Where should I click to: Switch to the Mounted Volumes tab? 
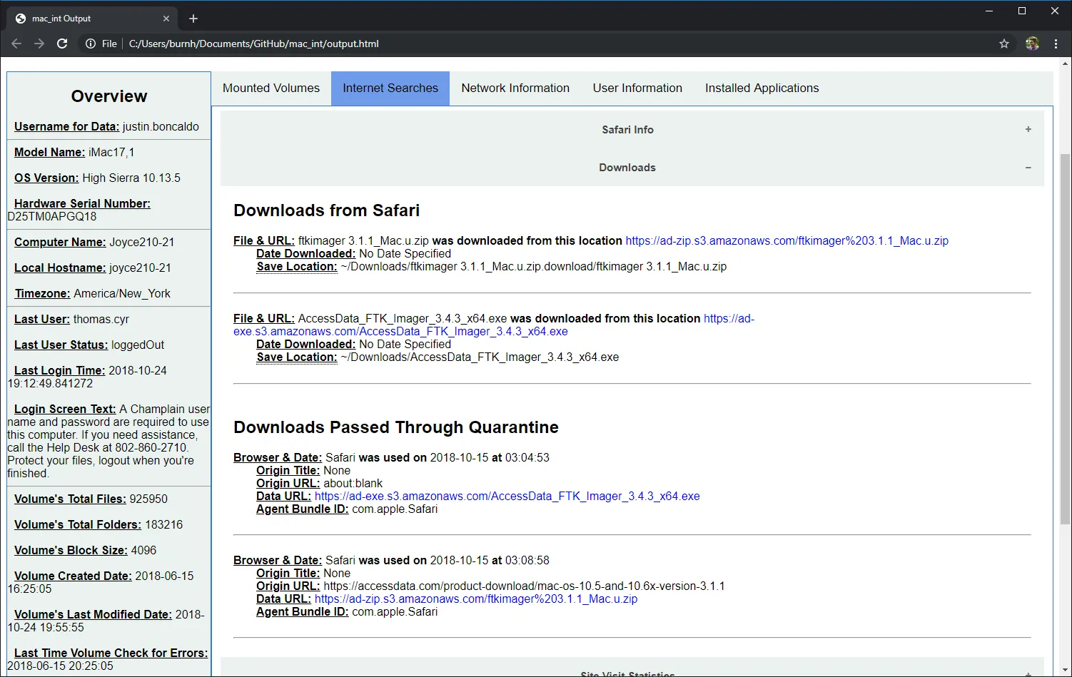(x=271, y=88)
